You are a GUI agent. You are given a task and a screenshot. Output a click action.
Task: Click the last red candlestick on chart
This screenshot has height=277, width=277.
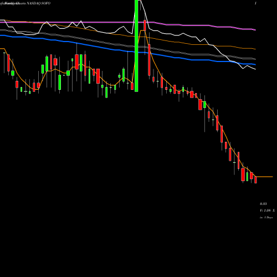click(x=255, y=179)
